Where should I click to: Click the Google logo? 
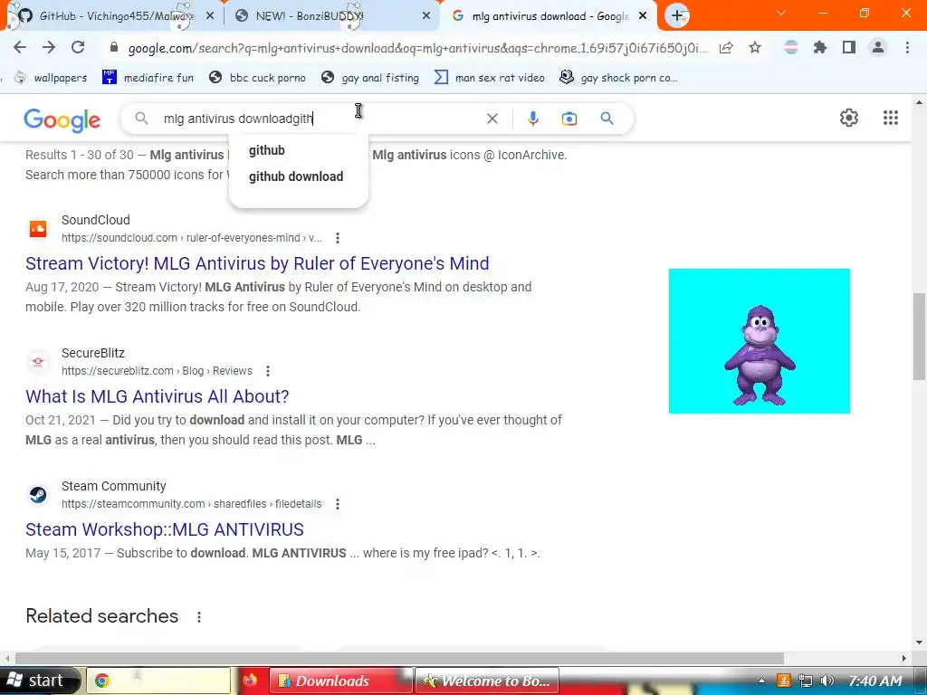tap(62, 120)
